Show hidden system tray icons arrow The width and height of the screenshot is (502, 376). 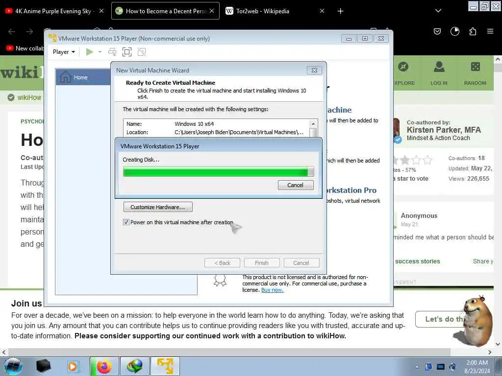(x=417, y=367)
